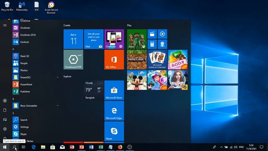
Task: Open Microsoft Store from the taskbar
Action: (x=53, y=147)
